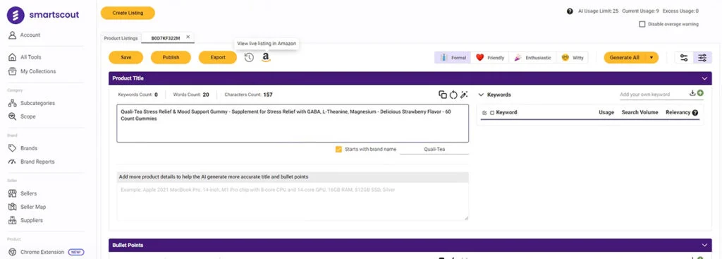The width and height of the screenshot is (722, 259).
Task: Sort by Search Volume column
Action: [x=640, y=112]
